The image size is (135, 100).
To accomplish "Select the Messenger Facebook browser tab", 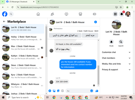I will (x=21, y=2).
